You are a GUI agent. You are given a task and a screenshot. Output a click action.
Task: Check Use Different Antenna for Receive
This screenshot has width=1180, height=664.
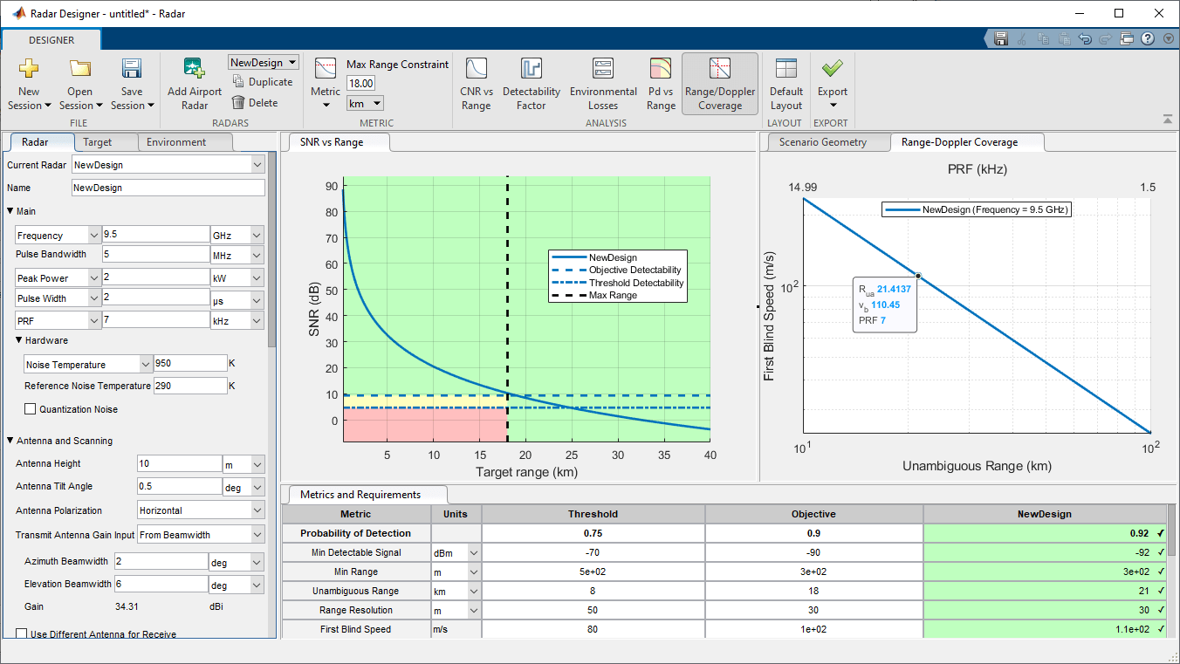[22, 634]
